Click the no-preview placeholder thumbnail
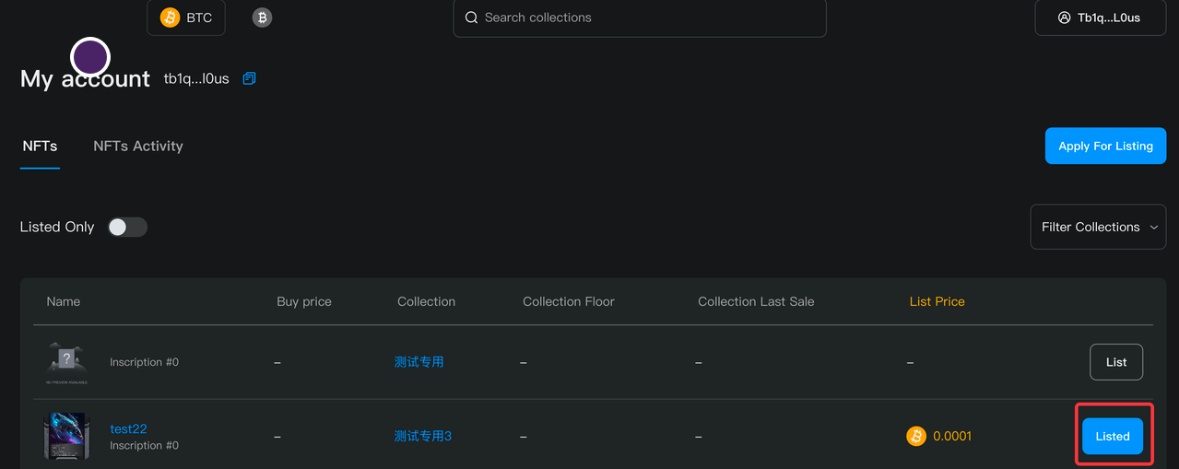This screenshot has height=469, width=1179. pyautogui.click(x=66, y=362)
